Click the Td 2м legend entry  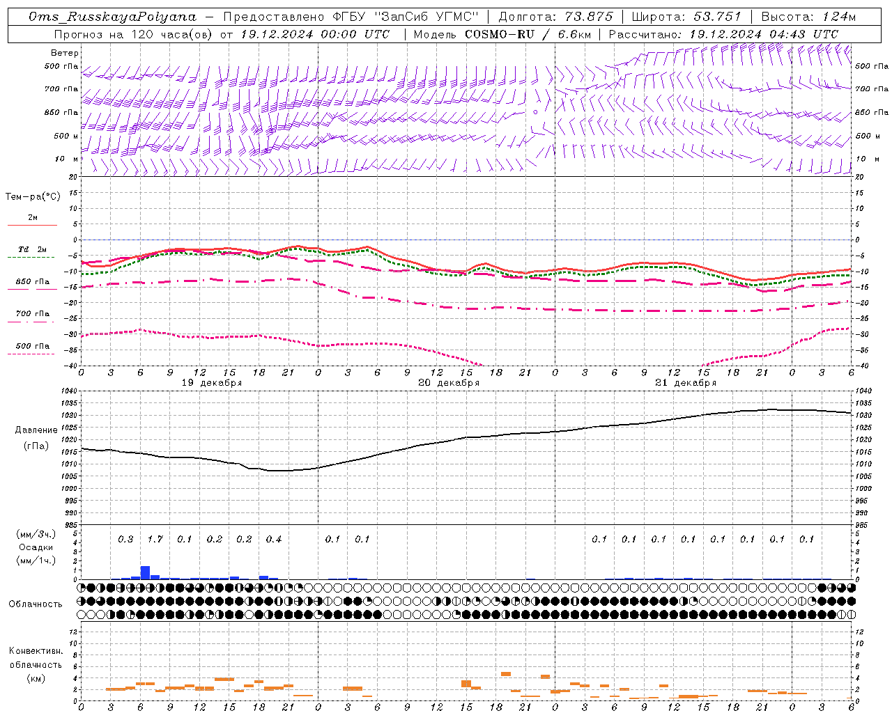(x=33, y=249)
